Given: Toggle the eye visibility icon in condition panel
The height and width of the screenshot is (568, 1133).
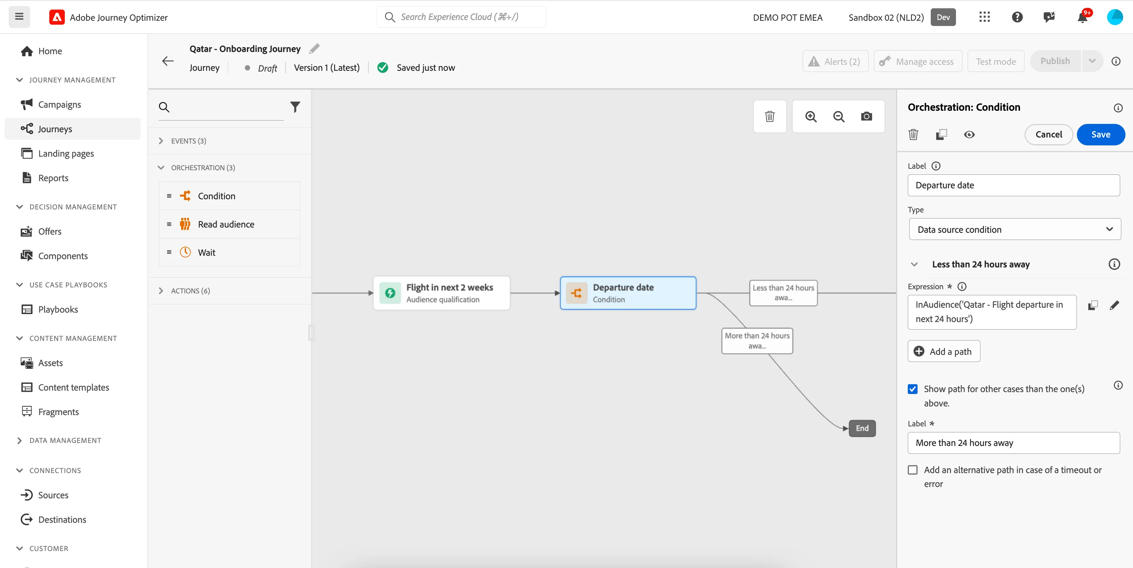Looking at the screenshot, I should [x=970, y=134].
